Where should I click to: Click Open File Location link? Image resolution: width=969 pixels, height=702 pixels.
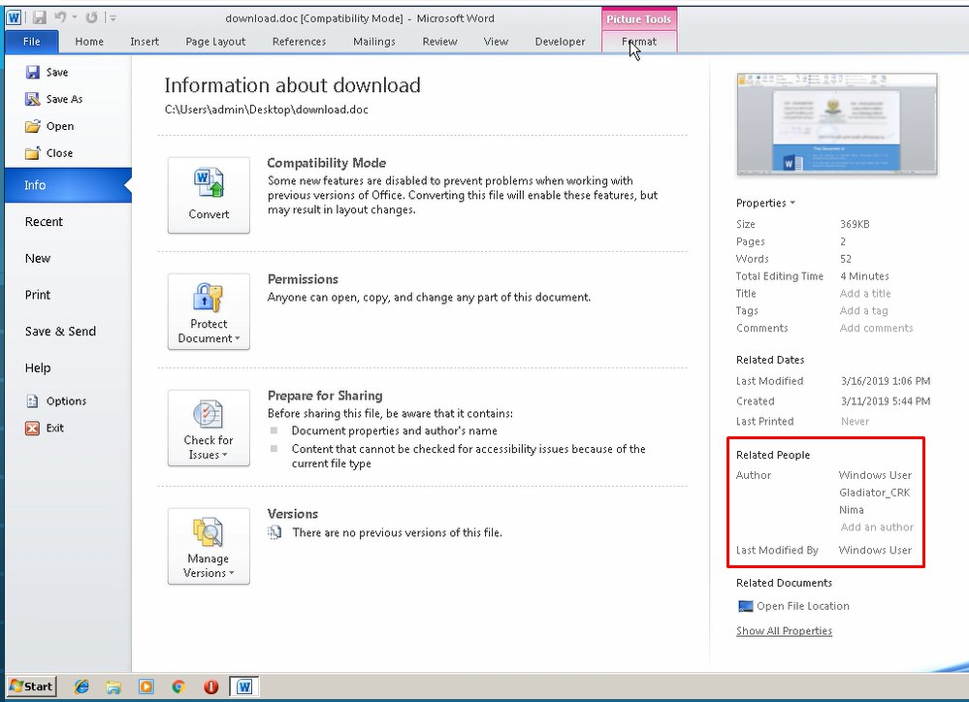[x=802, y=606]
